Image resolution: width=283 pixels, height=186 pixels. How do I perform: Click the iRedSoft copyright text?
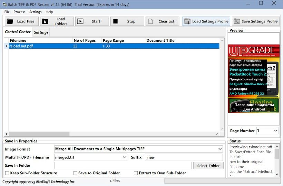[38, 182]
